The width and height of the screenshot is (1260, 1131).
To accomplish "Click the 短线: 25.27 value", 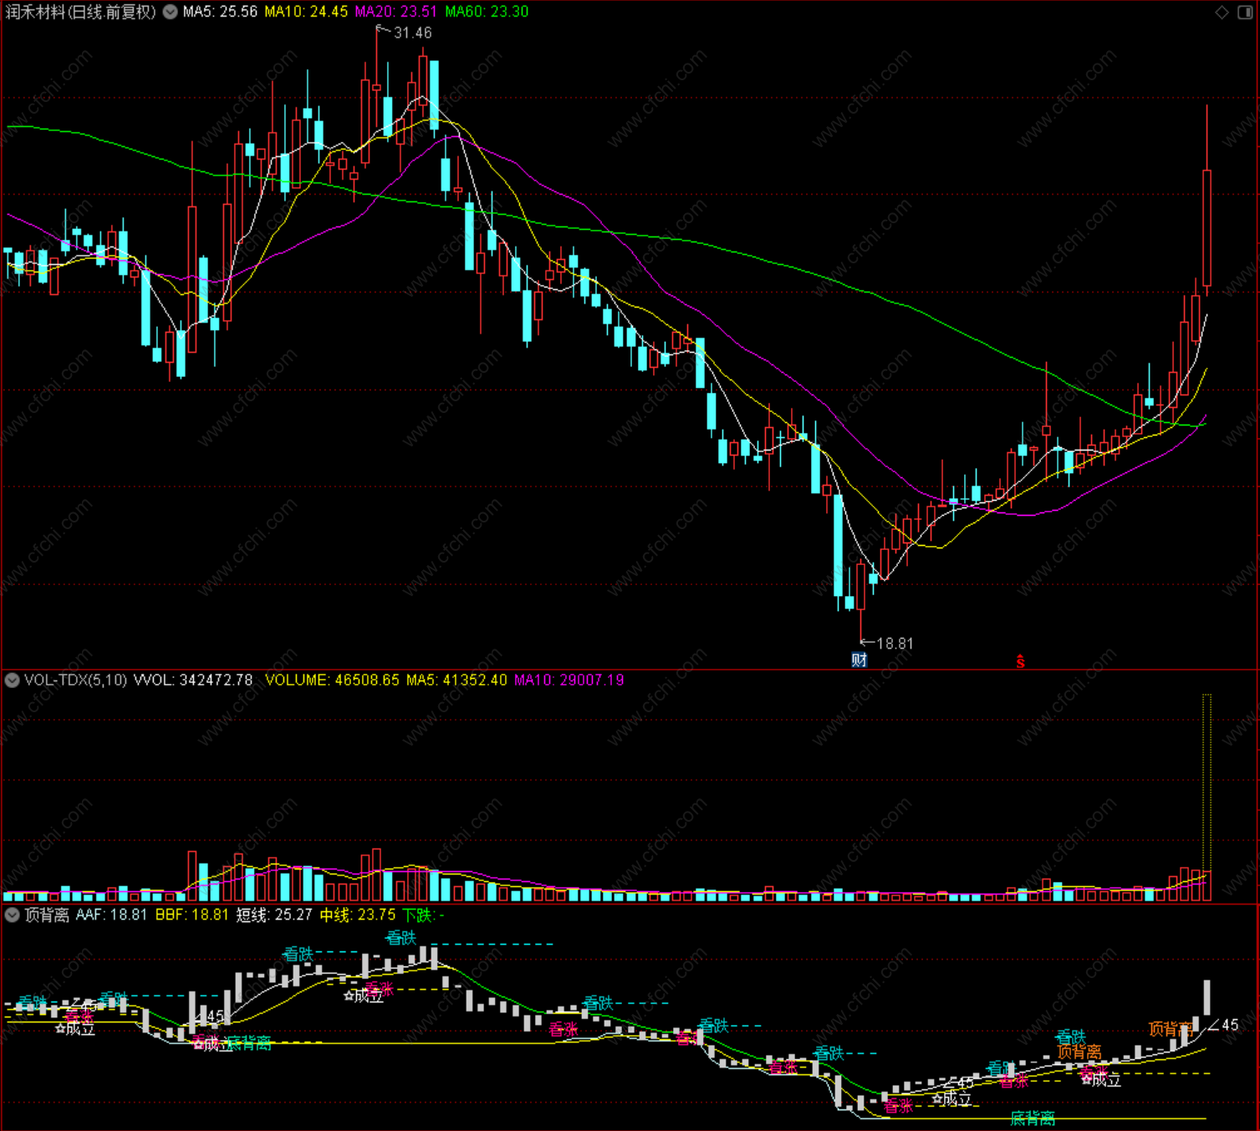I will point(274,915).
